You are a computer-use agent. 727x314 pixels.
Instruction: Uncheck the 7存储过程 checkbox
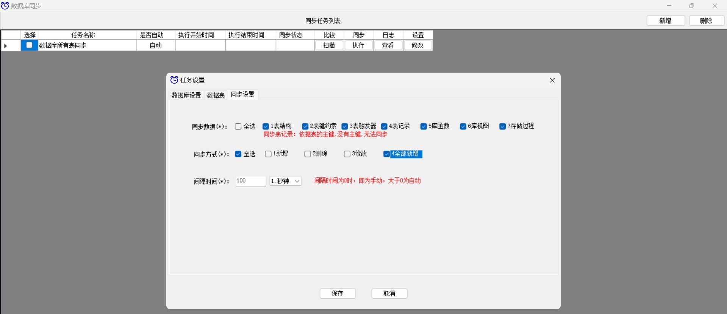(x=502, y=126)
